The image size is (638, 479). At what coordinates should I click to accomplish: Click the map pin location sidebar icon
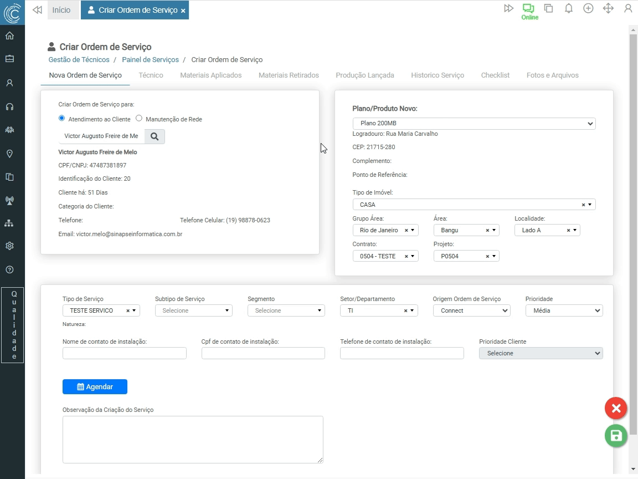9,154
